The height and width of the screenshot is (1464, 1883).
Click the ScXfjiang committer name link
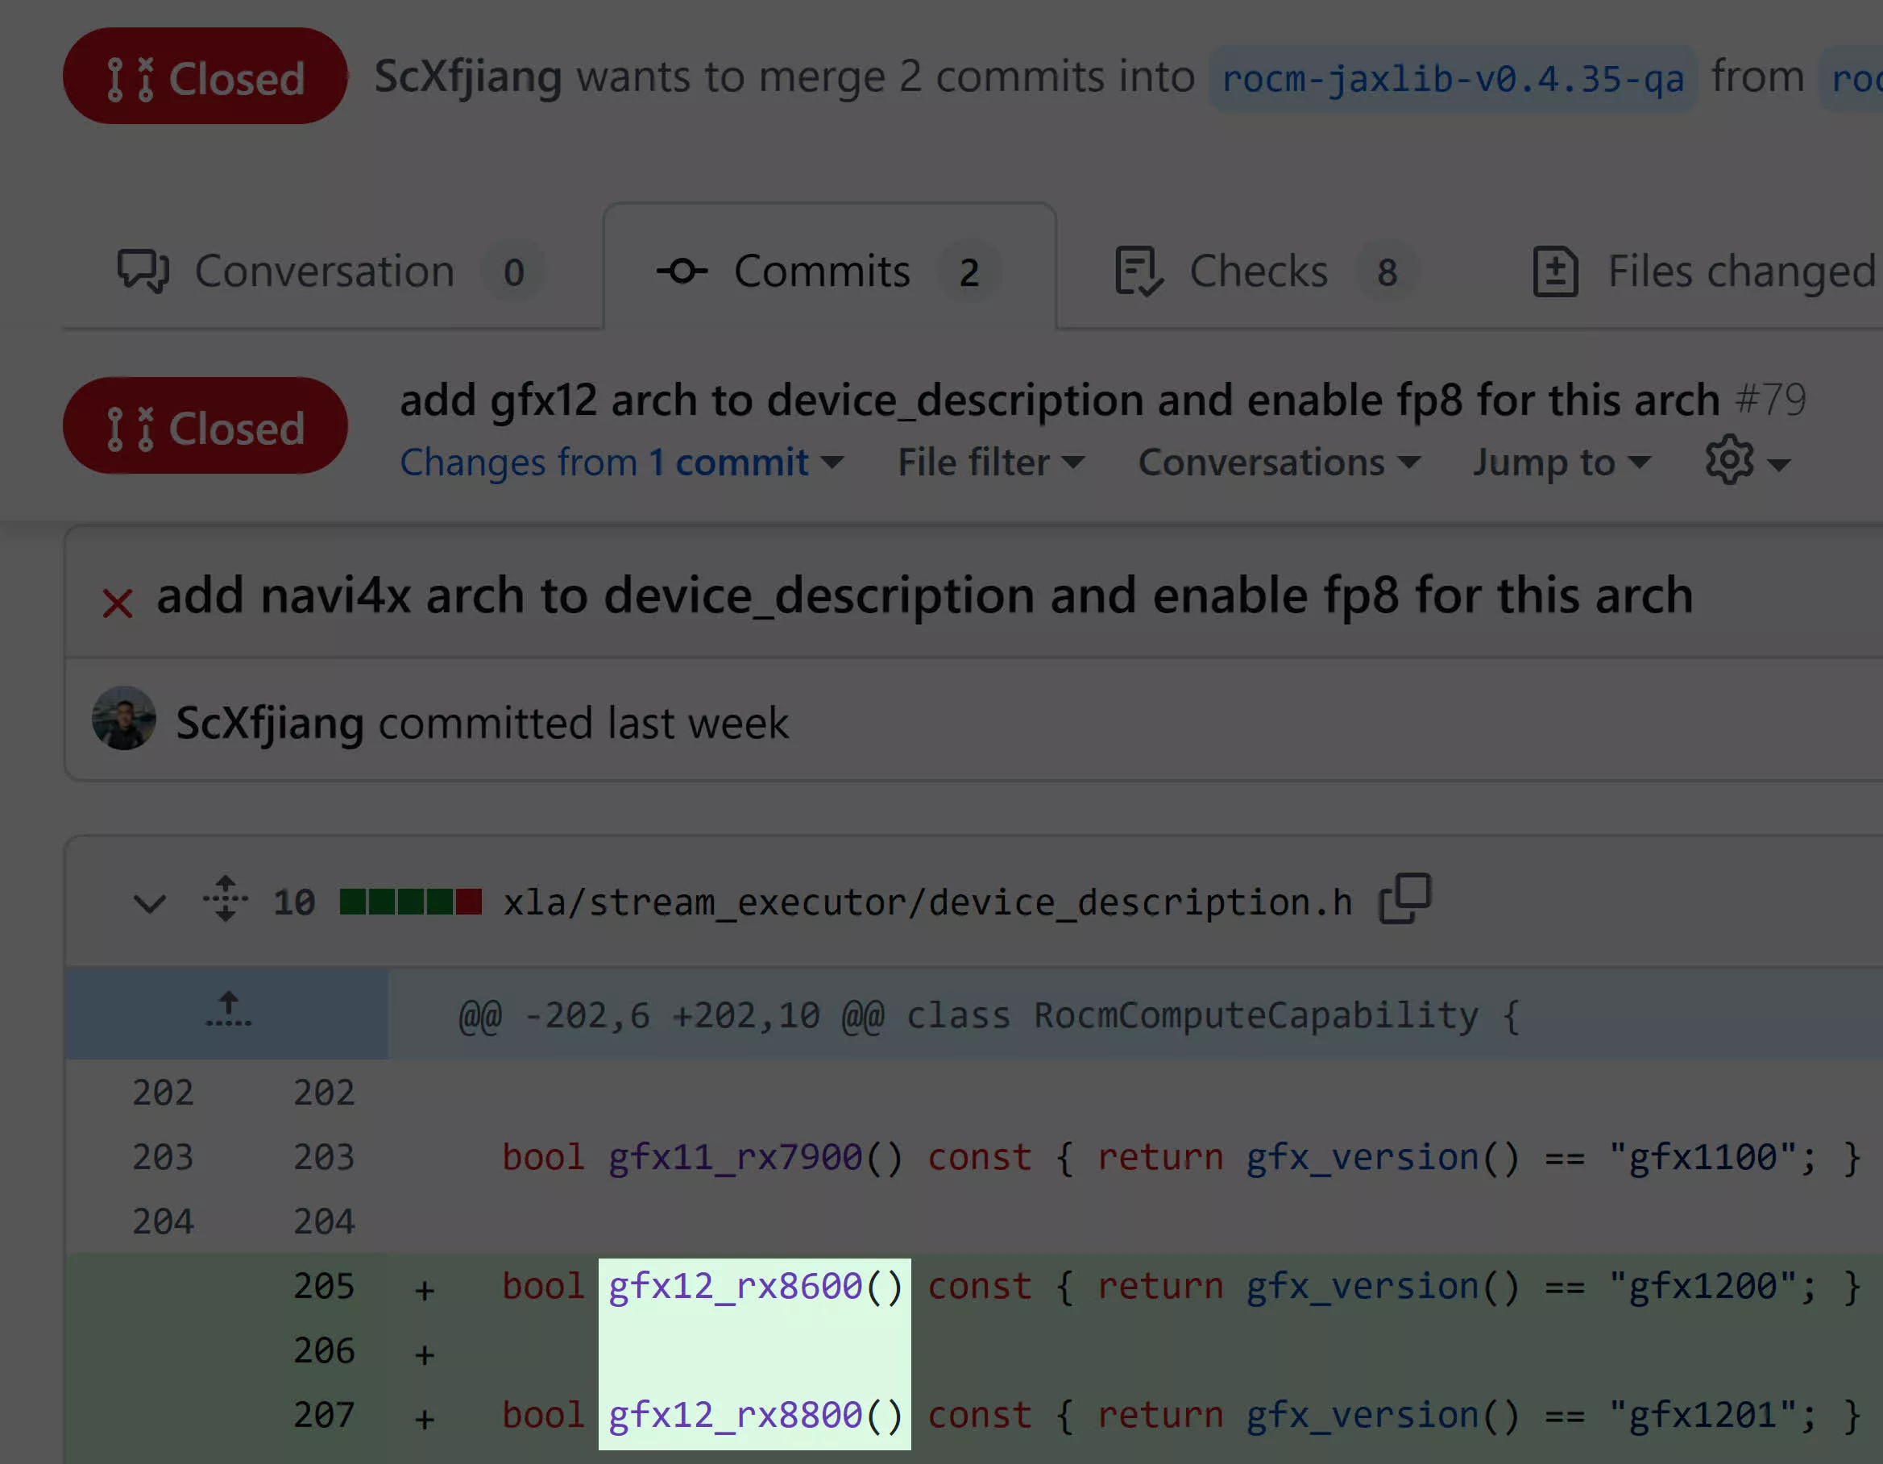pyautogui.click(x=269, y=723)
